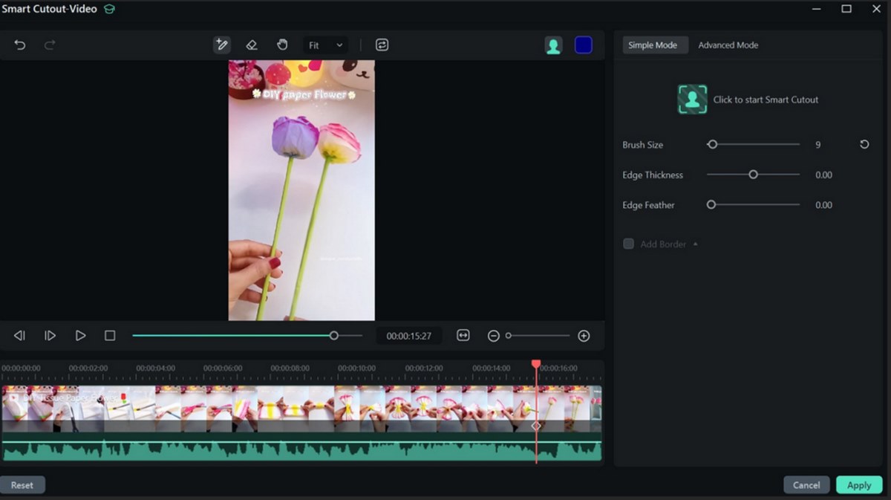Screen dimensions: 891x500
Task: Click the Reset button
Action: (x=22, y=485)
